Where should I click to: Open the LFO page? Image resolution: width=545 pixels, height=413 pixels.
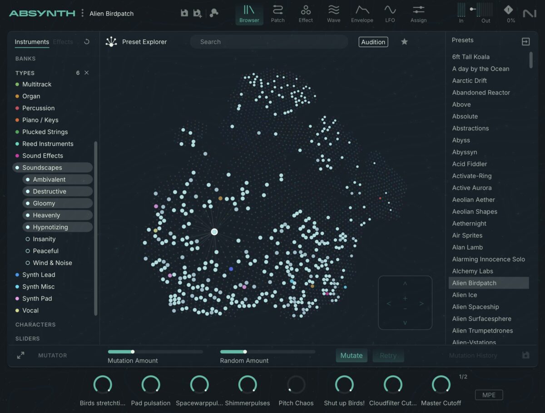pyautogui.click(x=390, y=14)
